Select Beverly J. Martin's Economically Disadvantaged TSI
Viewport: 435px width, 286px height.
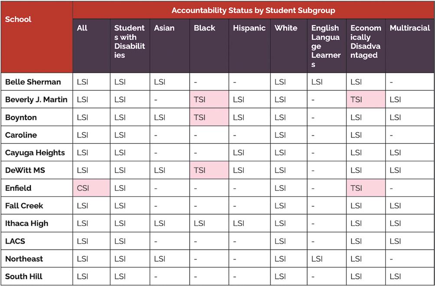(x=366, y=99)
